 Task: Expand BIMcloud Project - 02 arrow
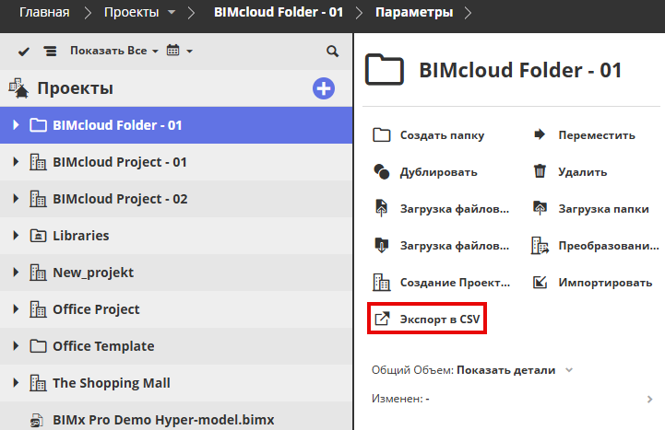coord(16,199)
